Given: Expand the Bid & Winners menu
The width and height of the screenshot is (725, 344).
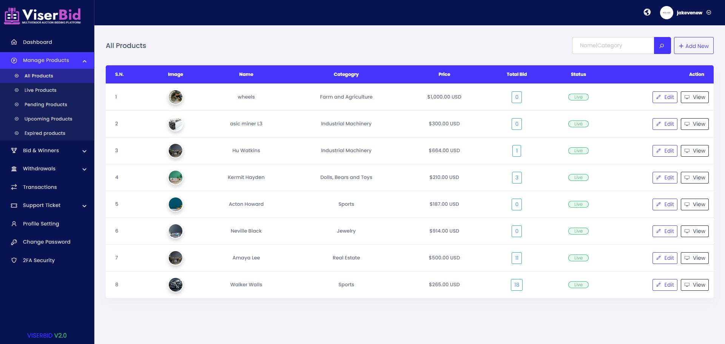Looking at the screenshot, I should click(x=47, y=151).
